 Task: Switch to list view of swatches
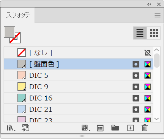[x=140, y=33]
